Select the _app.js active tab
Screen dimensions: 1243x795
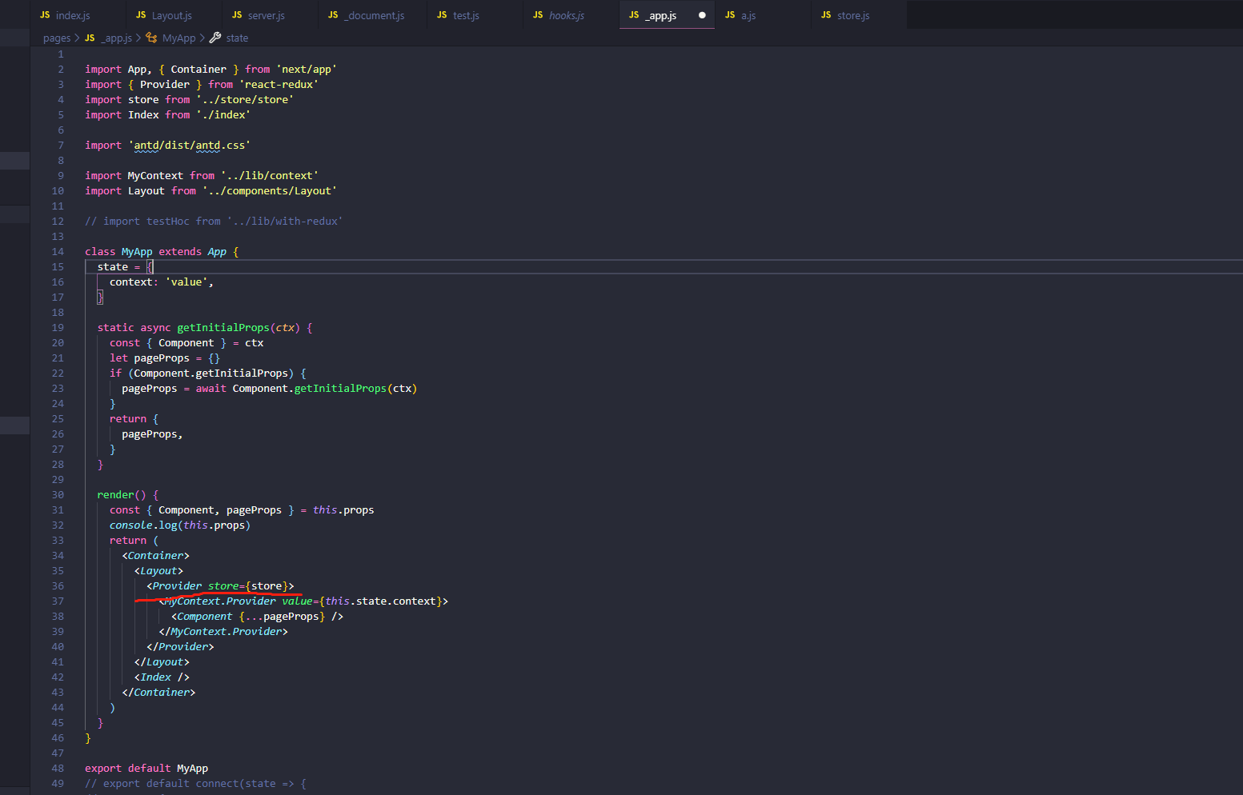[667, 15]
